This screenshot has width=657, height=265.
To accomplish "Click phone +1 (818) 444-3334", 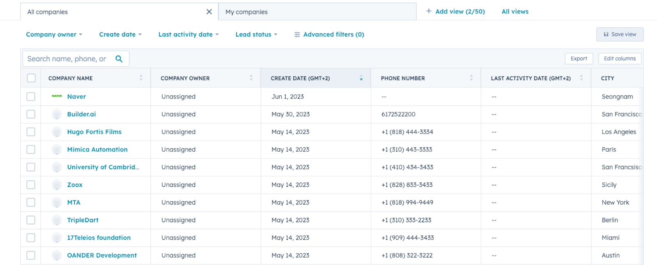I will (x=407, y=132).
